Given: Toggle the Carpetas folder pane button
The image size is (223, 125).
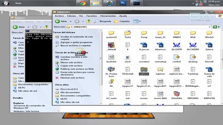Looking at the screenshot, I should click(122, 21).
